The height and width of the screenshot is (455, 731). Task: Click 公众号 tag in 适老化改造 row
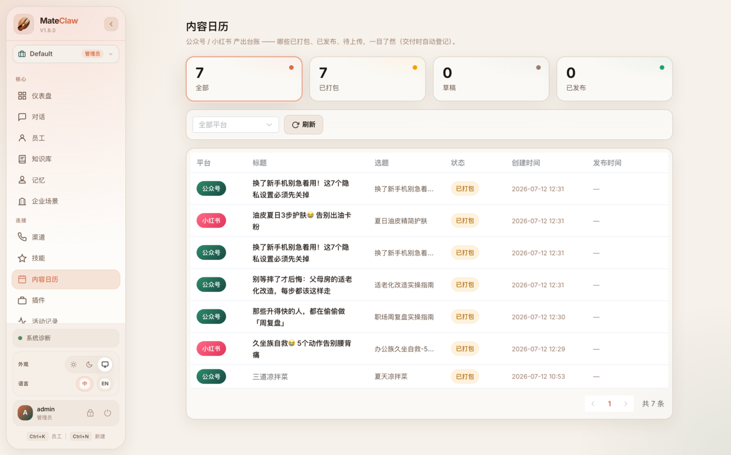pyautogui.click(x=211, y=285)
